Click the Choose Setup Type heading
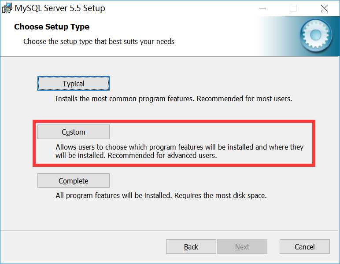Image resolution: width=340 pixels, height=264 pixels. (x=52, y=27)
